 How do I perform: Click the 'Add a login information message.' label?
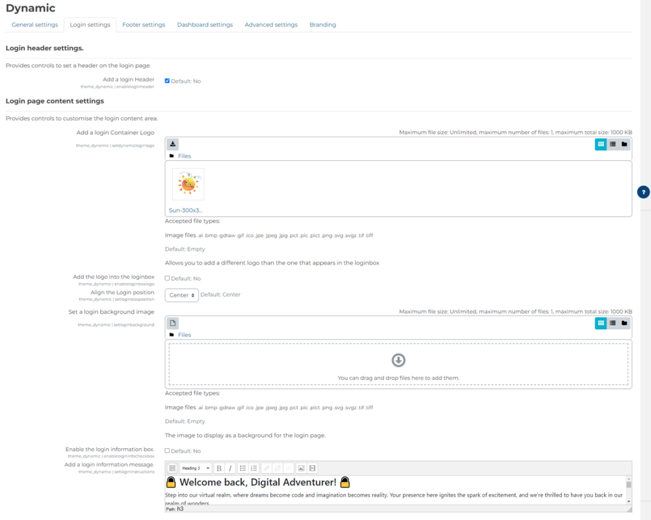pyautogui.click(x=109, y=465)
